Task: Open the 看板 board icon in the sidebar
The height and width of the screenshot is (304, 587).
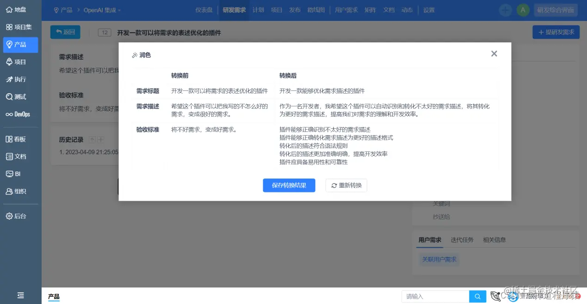Action: (20, 139)
